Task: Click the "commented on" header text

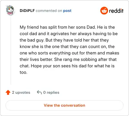Action: tap(49, 11)
